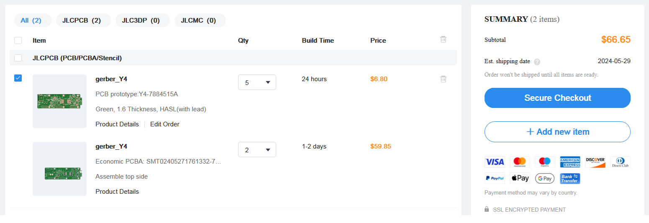
Task: Click the 24 hours build time
Action: click(314, 79)
